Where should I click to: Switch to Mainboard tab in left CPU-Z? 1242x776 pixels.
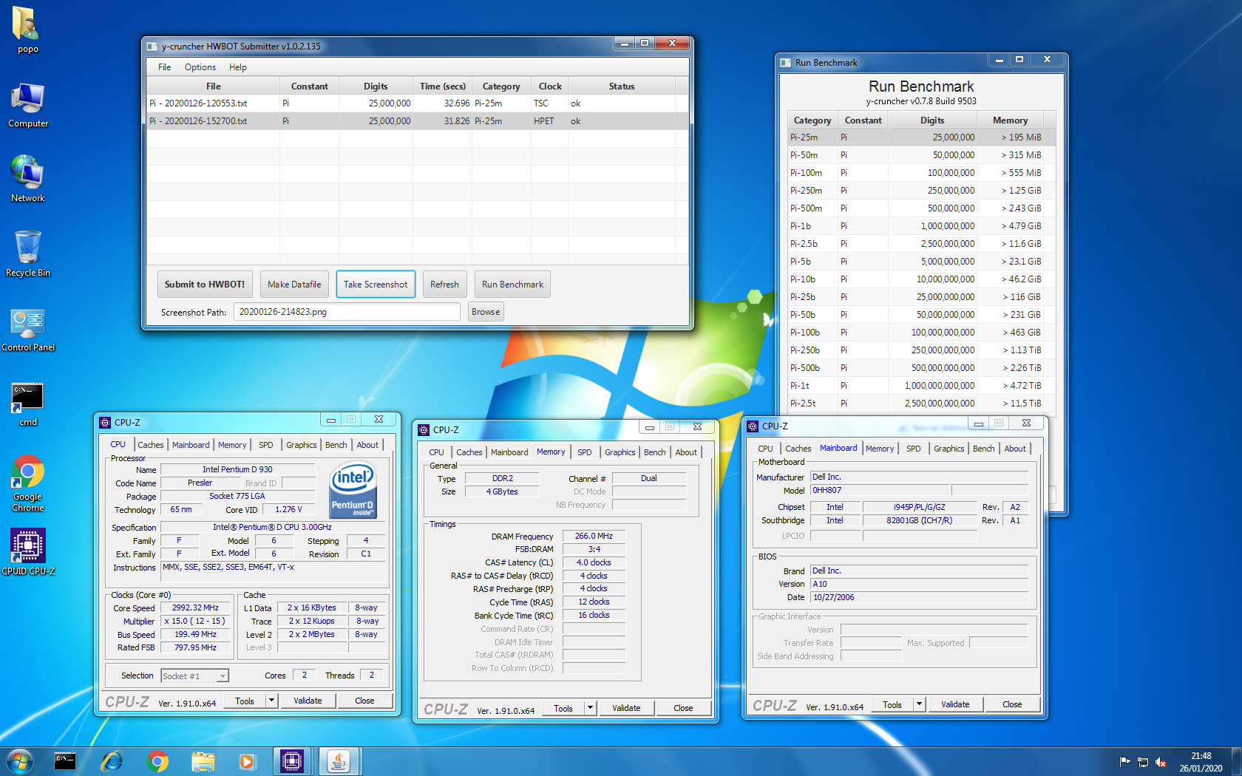point(191,445)
